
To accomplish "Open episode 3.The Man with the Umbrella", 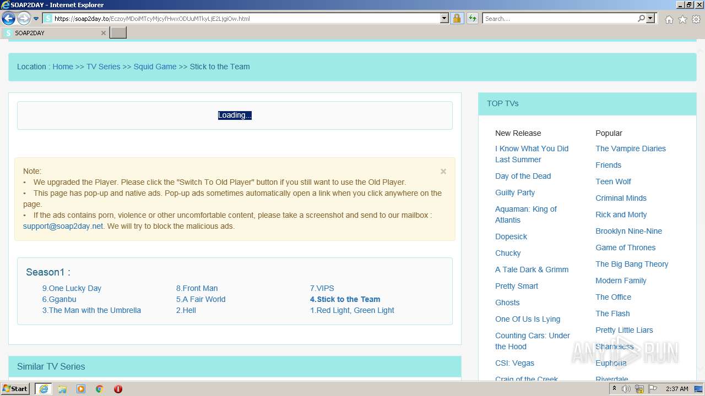I will 91,310.
